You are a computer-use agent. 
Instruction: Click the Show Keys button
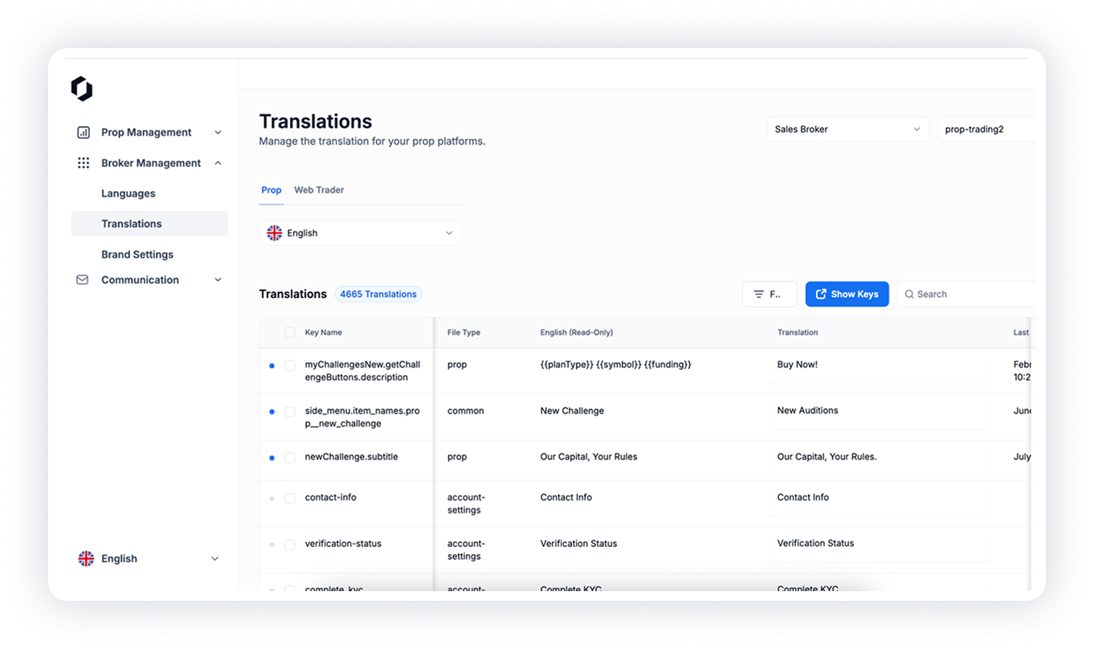[x=847, y=295]
